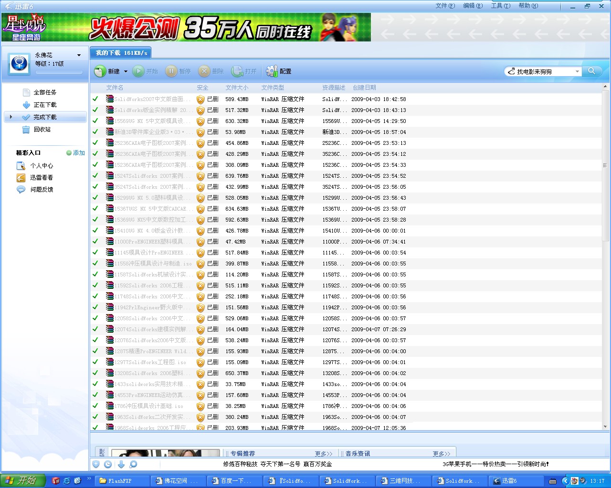Click the Windows 开始 start button

22,481
